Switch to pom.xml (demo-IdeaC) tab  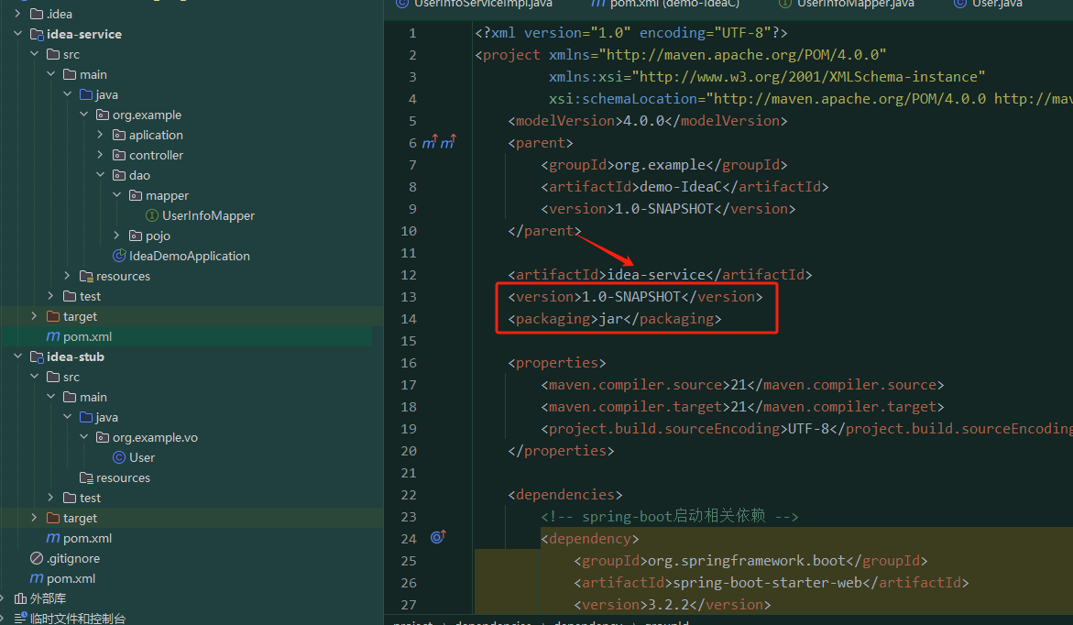665,4
